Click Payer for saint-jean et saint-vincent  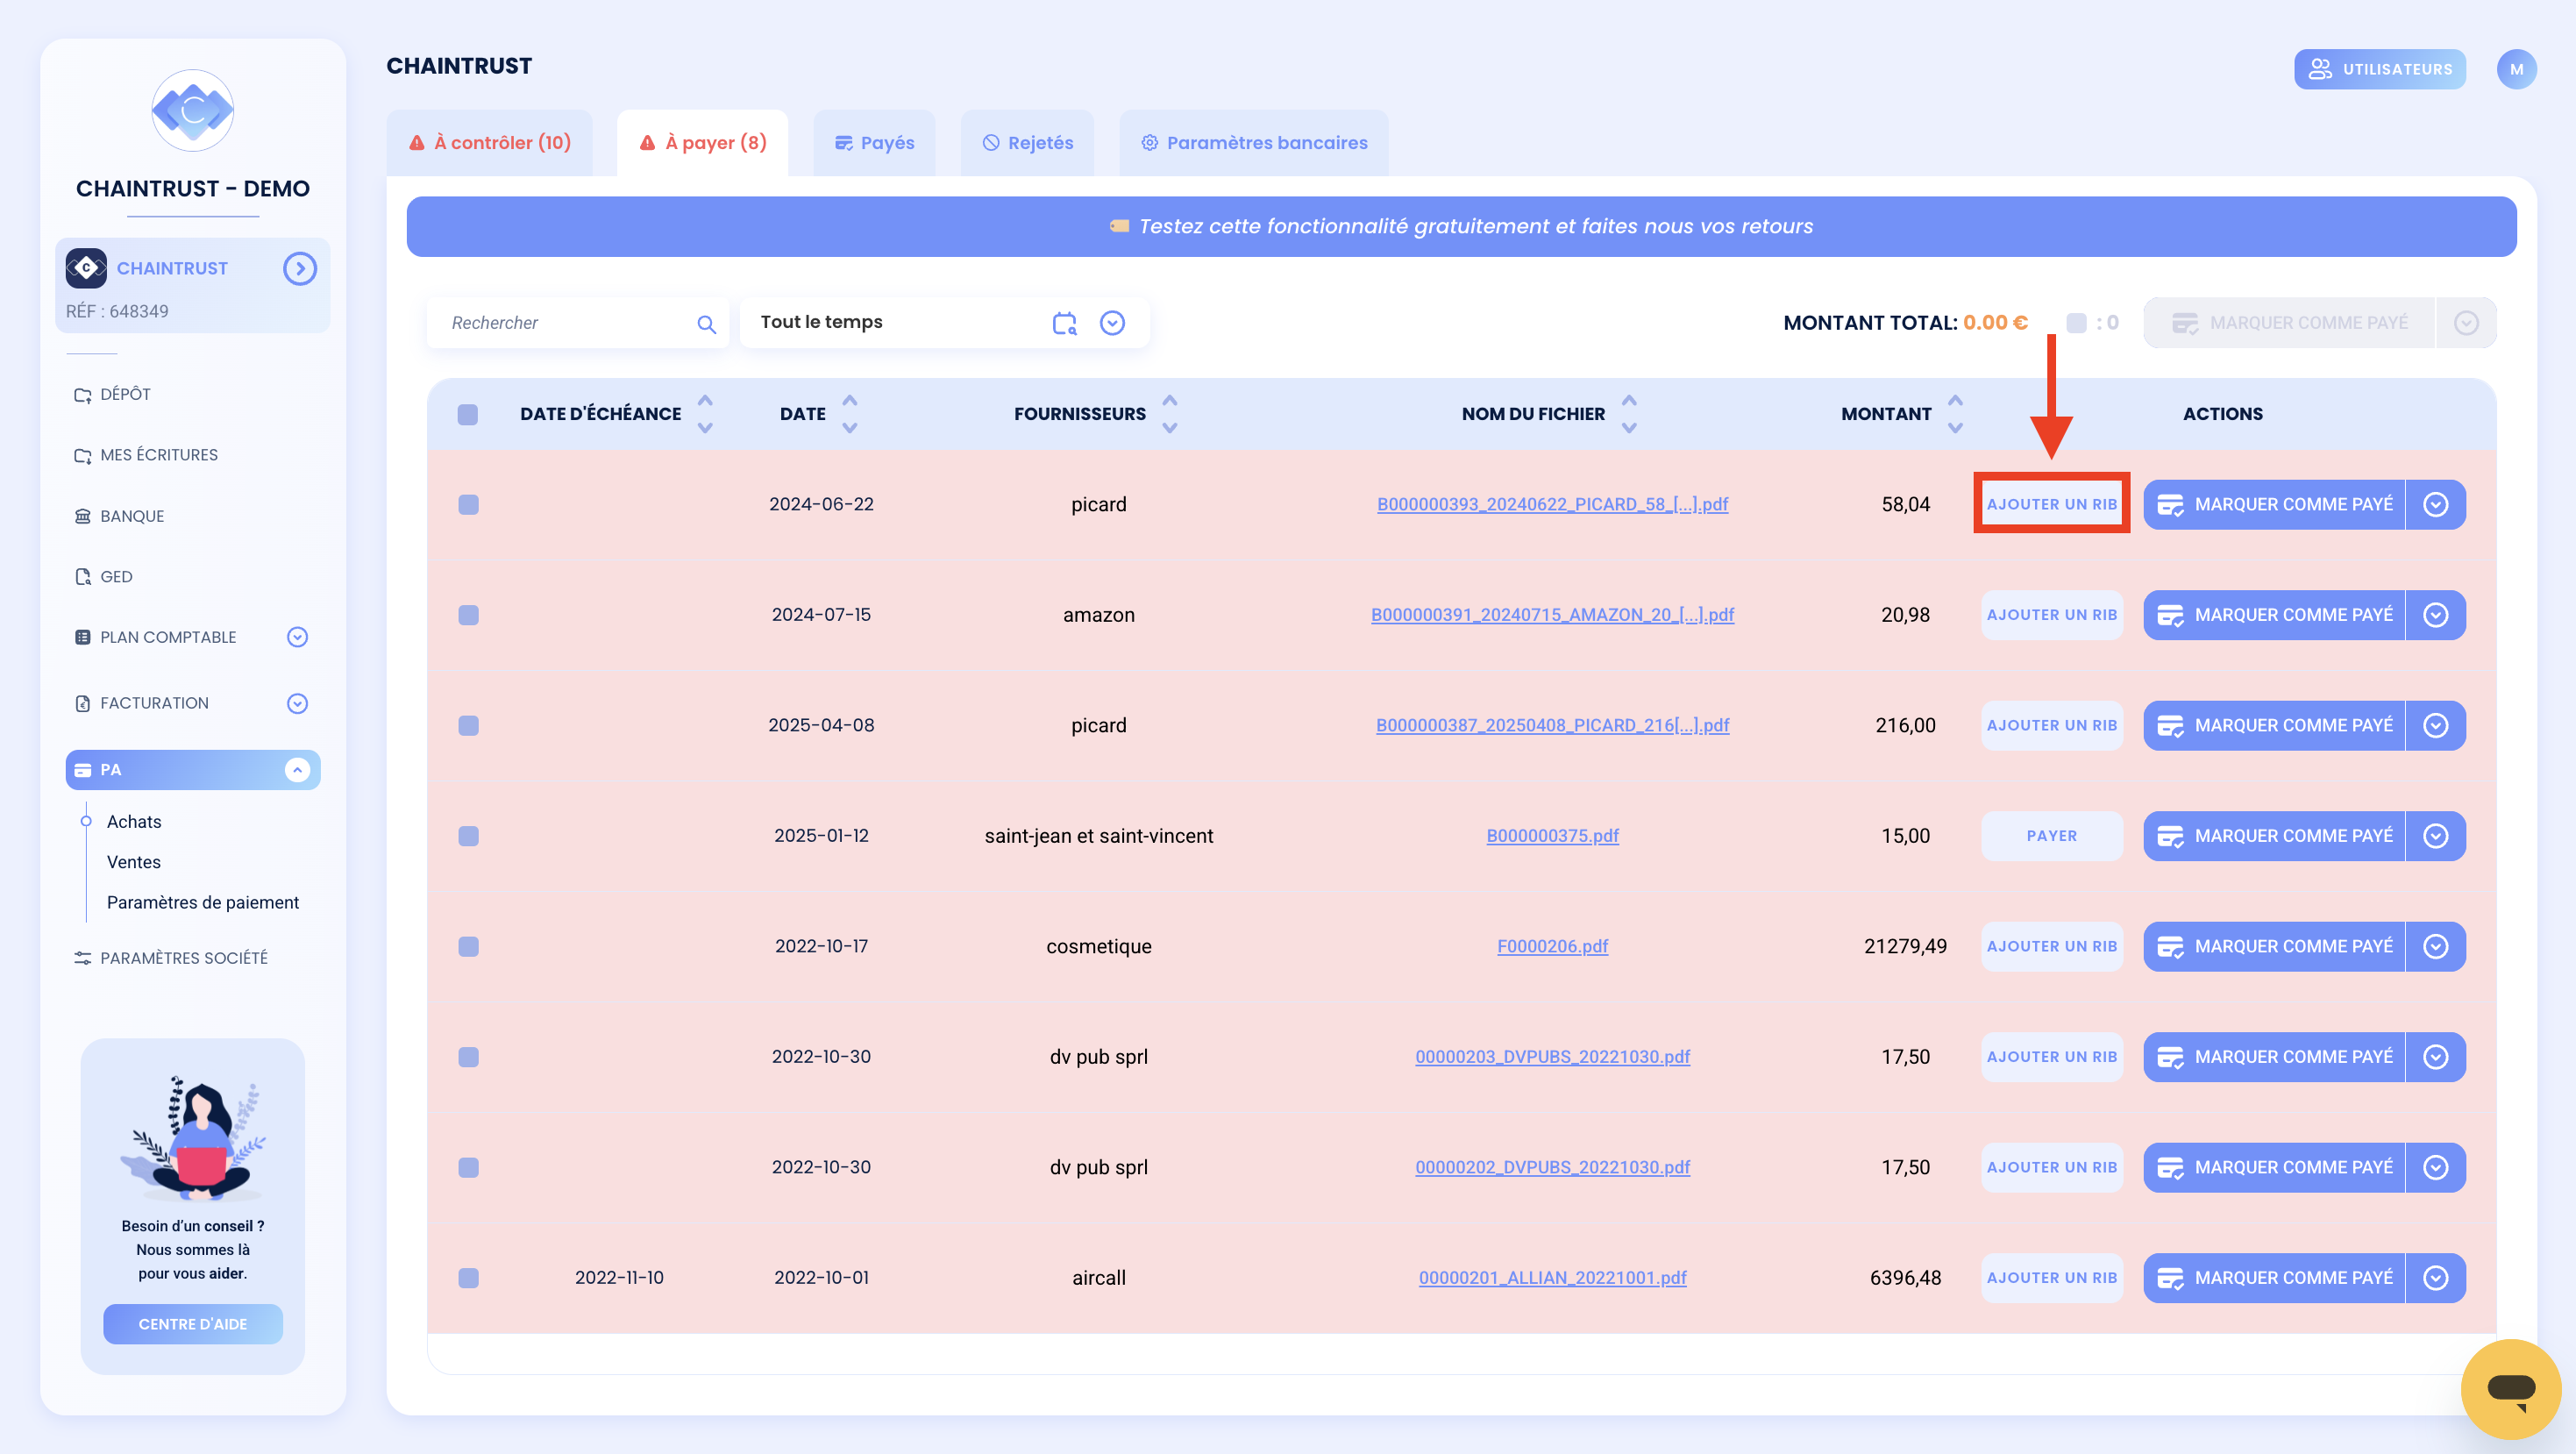(x=2052, y=836)
